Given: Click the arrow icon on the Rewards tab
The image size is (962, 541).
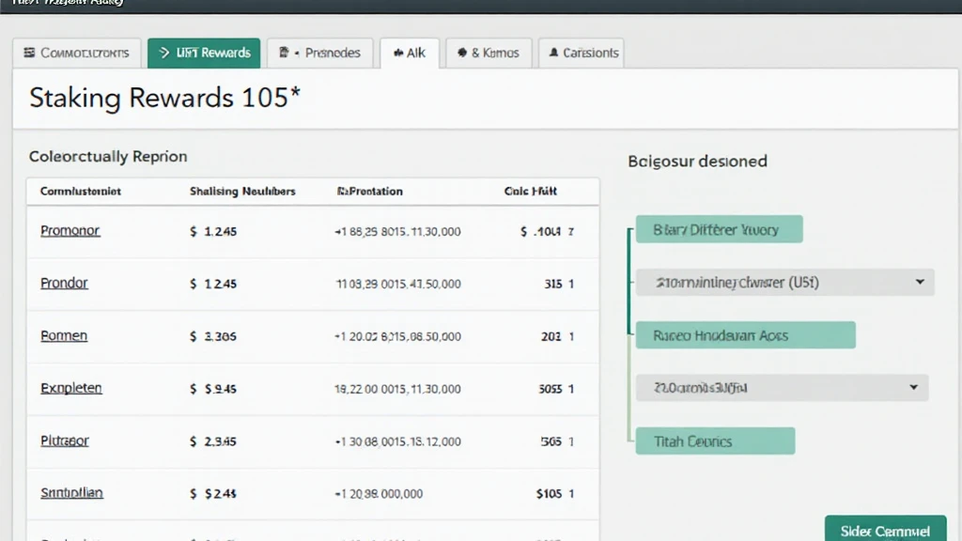Looking at the screenshot, I should (x=163, y=54).
